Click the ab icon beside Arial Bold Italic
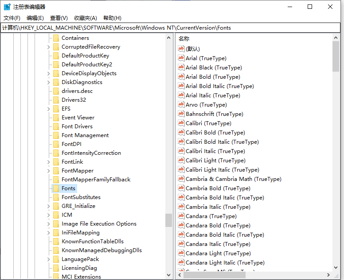This screenshot has width=344, height=280. 181,86
